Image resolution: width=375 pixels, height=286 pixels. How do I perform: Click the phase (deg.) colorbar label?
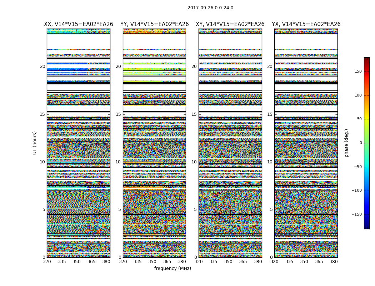346,143
